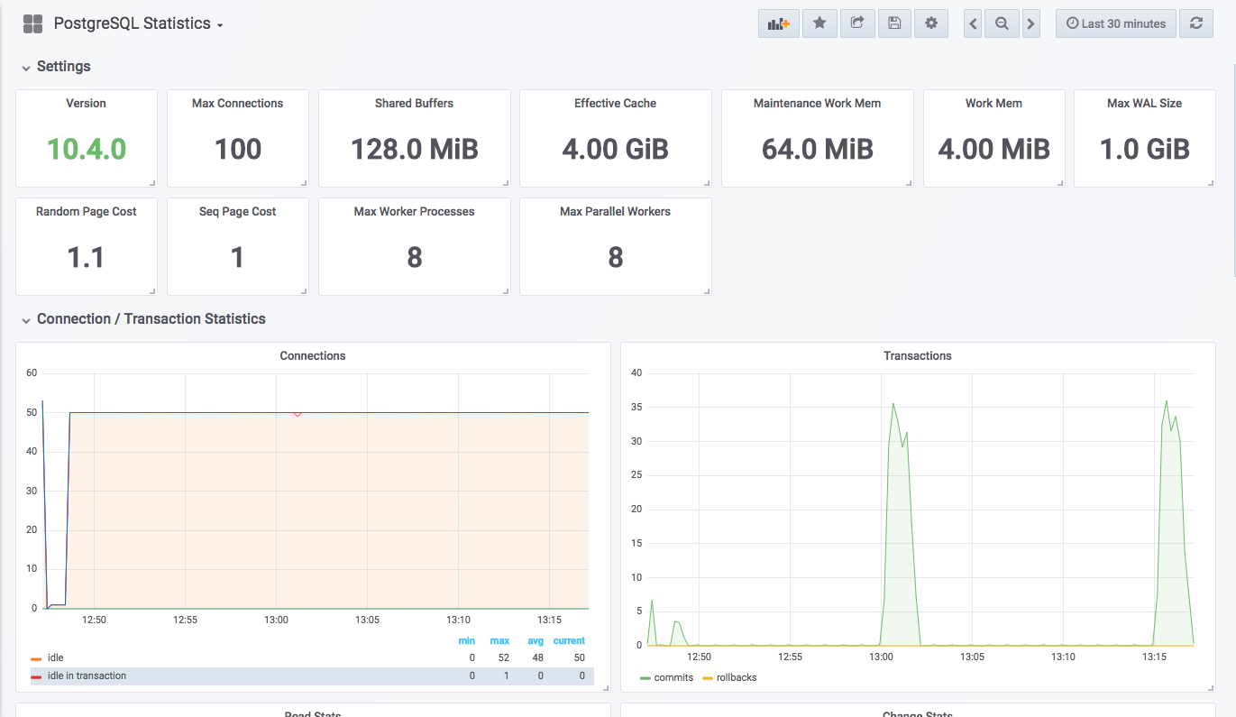
Task: Change idle in transaction color swatch
Action: pyautogui.click(x=36, y=677)
